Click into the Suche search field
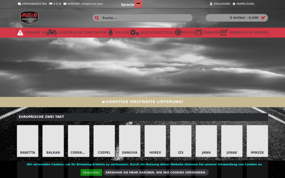This screenshot has height=178, width=285. pos(142,18)
